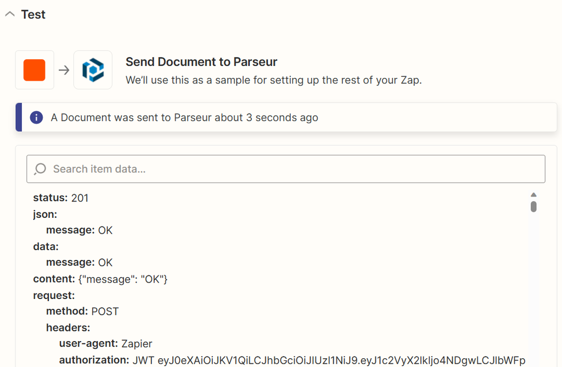
Task: Click the orange trigger app icon
Action: [x=34, y=70]
